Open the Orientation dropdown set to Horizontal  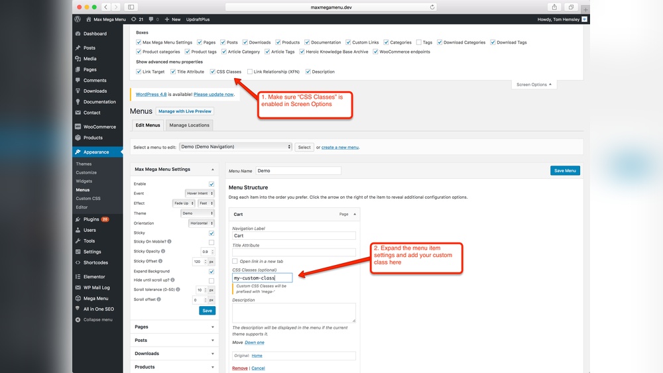coord(202,223)
